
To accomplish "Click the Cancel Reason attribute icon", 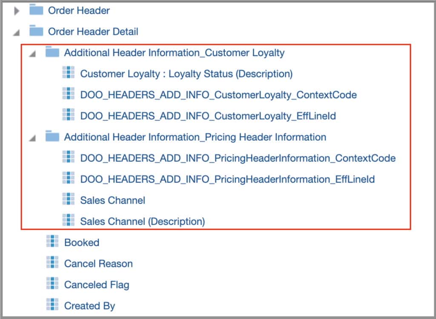I will click(52, 263).
